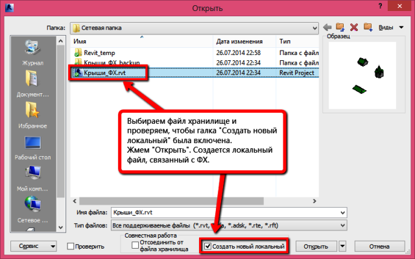Screen dimensions: 415x259
Task: Open the Журнал places shortcut
Action: click(32, 52)
